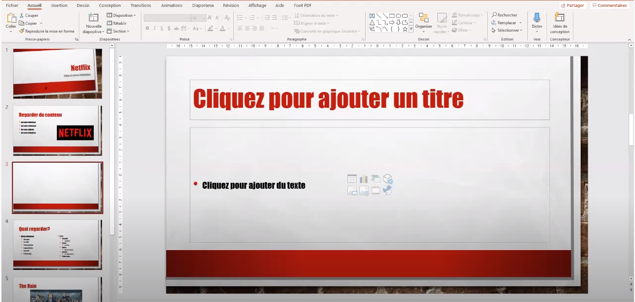This screenshot has width=635, height=302.
Task: Open Idées de conception
Action: [x=560, y=23]
